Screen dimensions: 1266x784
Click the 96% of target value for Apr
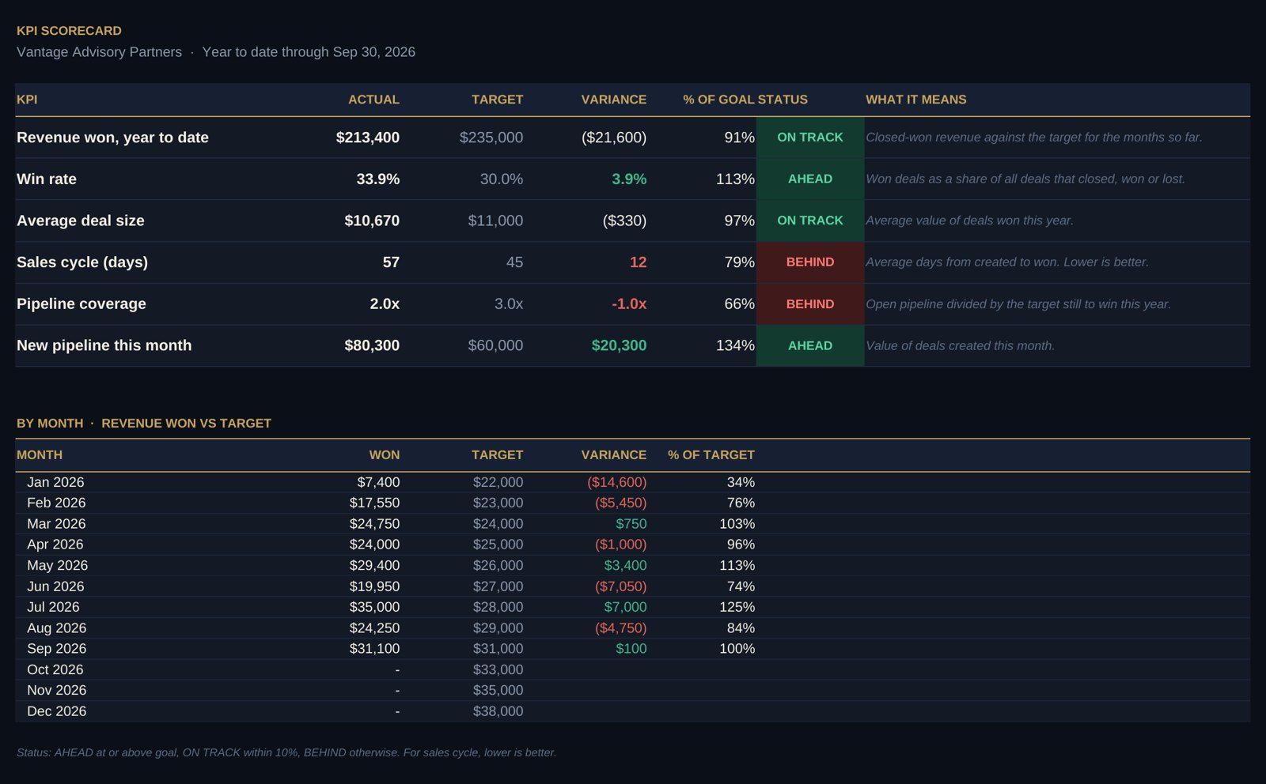point(741,545)
